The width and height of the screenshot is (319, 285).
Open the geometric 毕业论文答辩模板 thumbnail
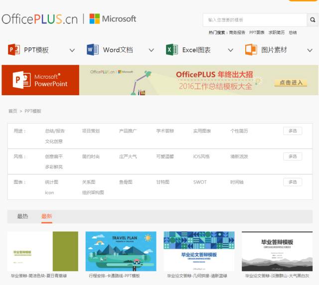click(199, 251)
